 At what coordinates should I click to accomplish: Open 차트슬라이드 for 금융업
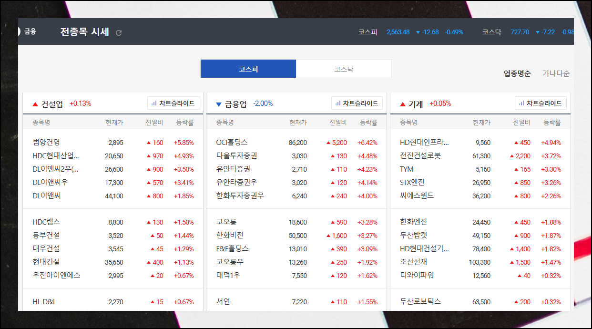point(357,103)
